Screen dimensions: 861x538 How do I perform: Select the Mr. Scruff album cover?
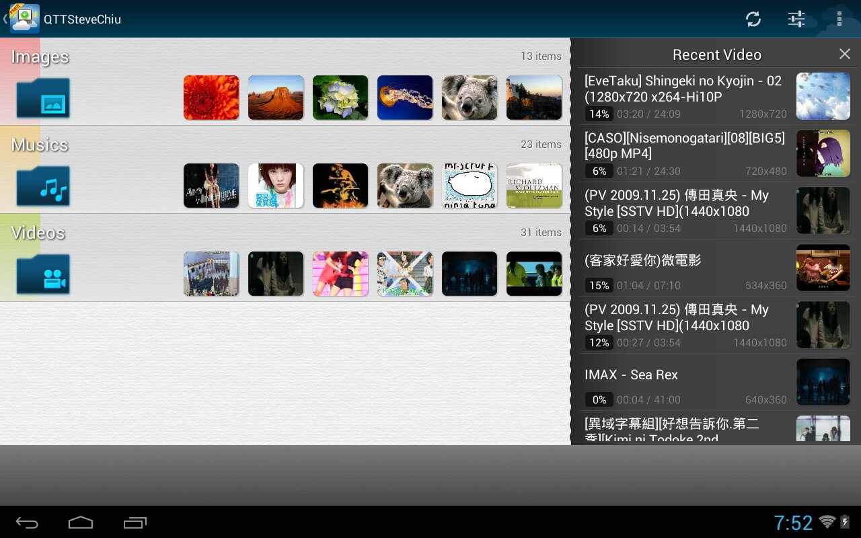(470, 186)
